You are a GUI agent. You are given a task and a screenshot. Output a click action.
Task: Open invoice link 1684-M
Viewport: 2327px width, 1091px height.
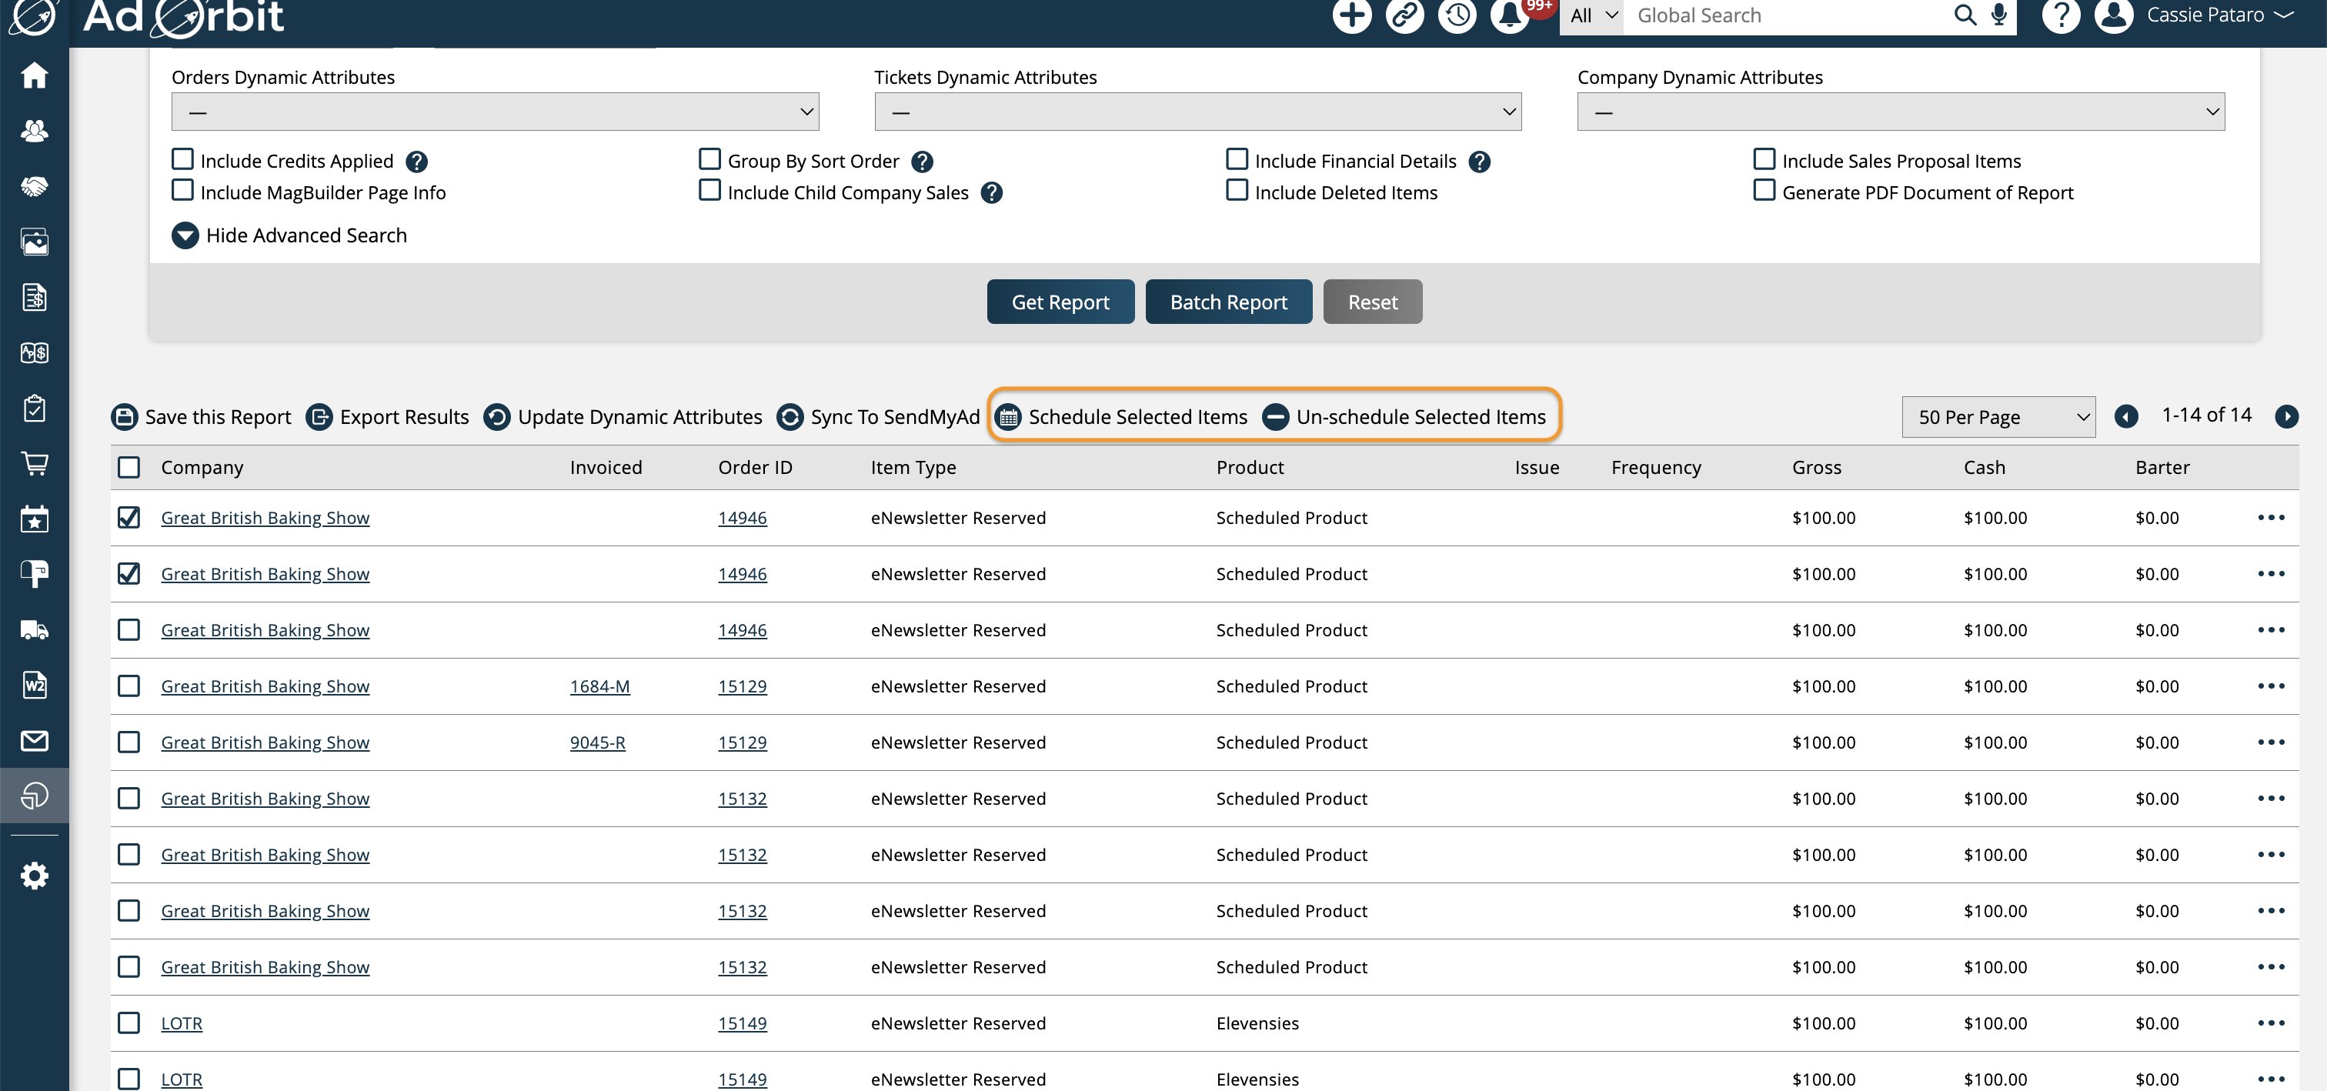(x=599, y=686)
